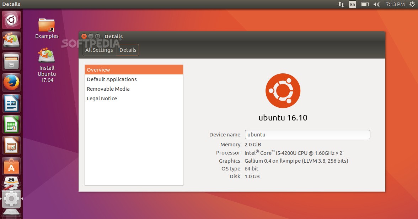Click the Device name text field
Screen dimensions: 418x219
click(x=307, y=135)
